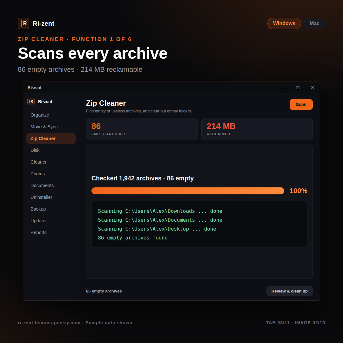Click the Zip Cleaner page heading
The image size is (343, 343).
coord(106,103)
